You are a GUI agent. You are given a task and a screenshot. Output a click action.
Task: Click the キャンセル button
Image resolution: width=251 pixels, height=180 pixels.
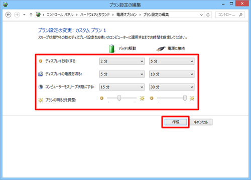(201, 122)
